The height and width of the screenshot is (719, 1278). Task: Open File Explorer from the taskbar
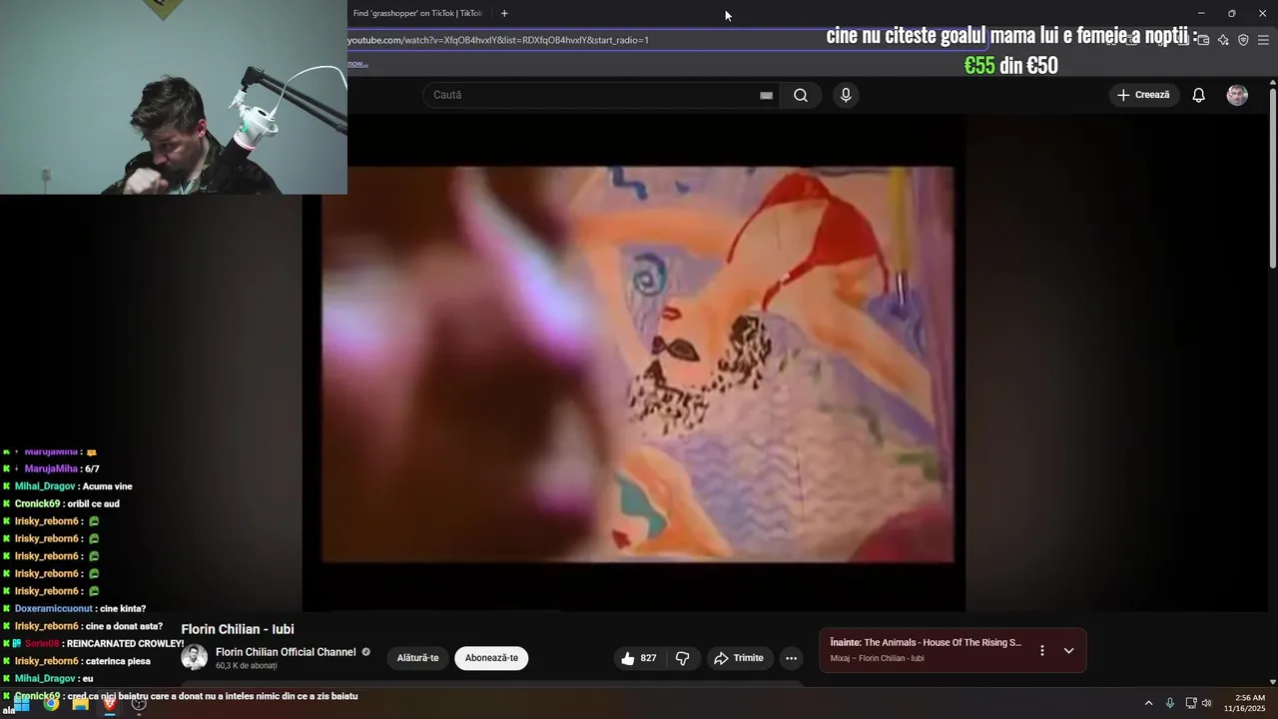coord(80,703)
